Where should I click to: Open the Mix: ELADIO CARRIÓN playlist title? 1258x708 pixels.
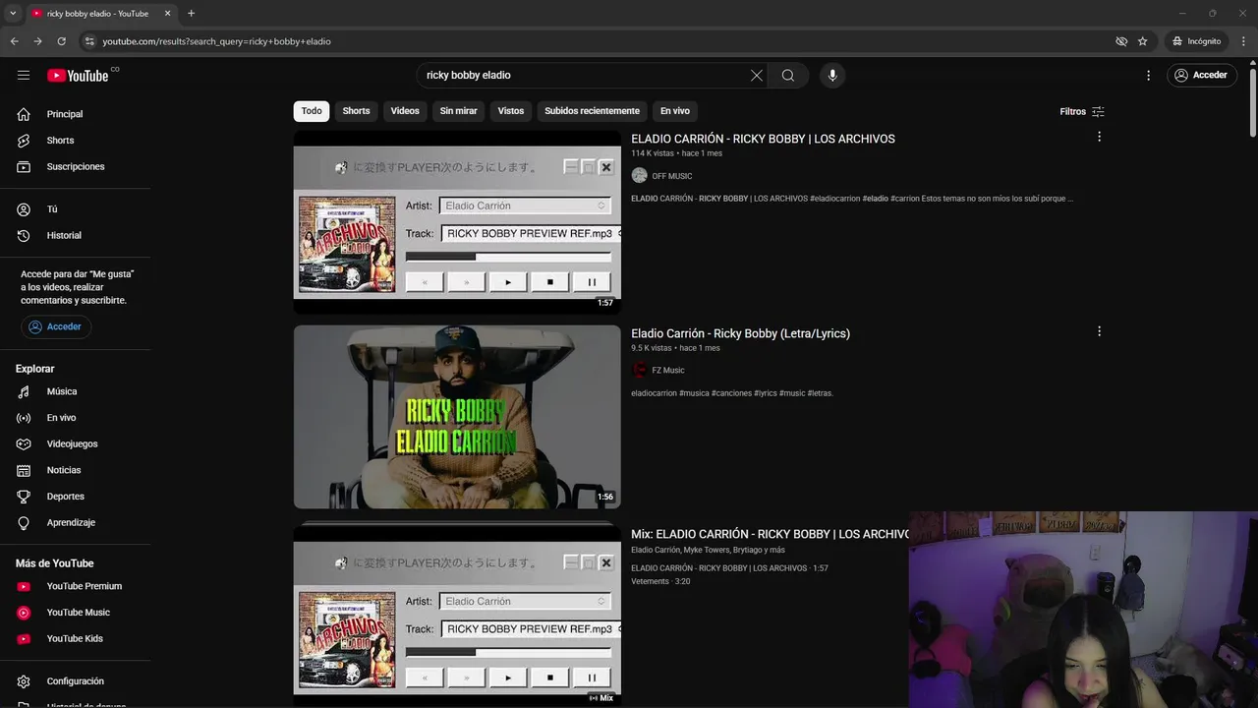pos(770,534)
